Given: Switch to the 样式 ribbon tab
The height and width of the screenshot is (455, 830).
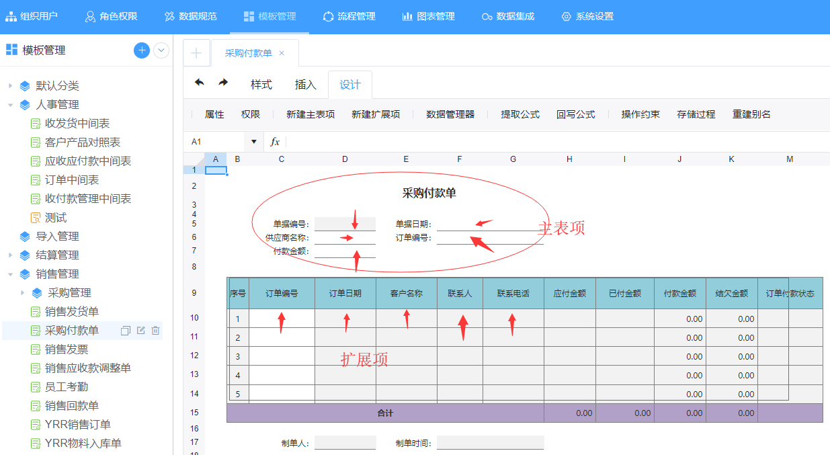Looking at the screenshot, I should [261, 85].
